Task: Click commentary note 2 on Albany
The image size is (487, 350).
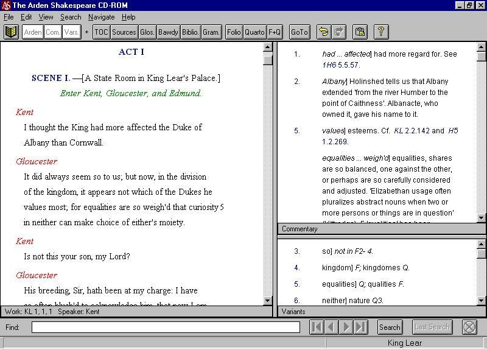Action: 385,98
